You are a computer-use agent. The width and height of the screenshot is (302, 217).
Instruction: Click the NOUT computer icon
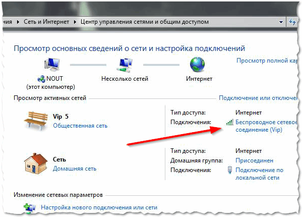[52, 65]
